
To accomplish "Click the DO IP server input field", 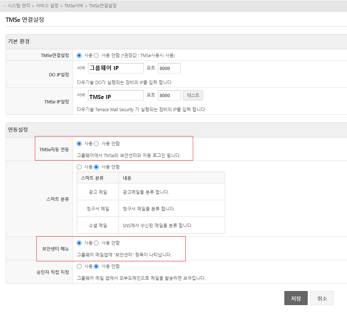I will coord(116,68).
